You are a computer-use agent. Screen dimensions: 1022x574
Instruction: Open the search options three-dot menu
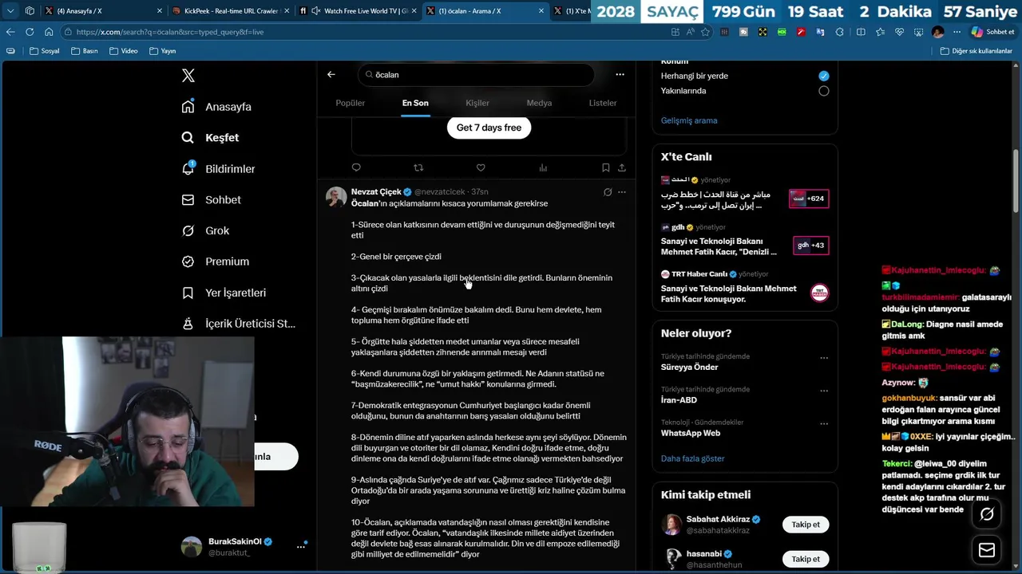pos(620,75)
